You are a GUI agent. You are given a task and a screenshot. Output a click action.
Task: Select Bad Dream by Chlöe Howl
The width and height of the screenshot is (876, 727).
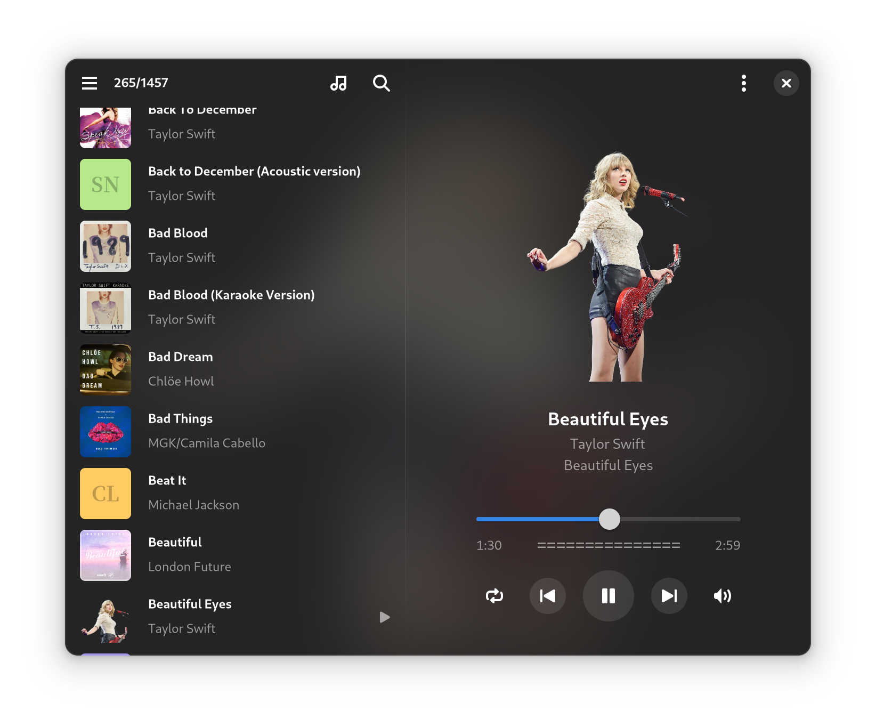click(236, 370)
